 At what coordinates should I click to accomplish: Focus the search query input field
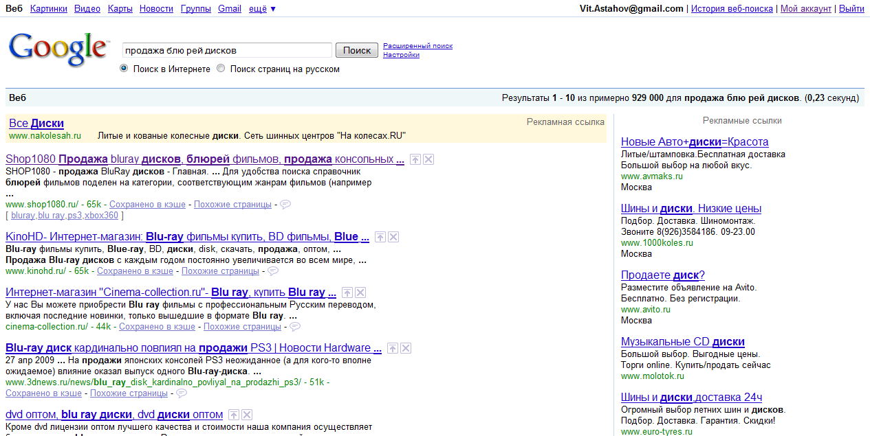click(x=227, y=50)
